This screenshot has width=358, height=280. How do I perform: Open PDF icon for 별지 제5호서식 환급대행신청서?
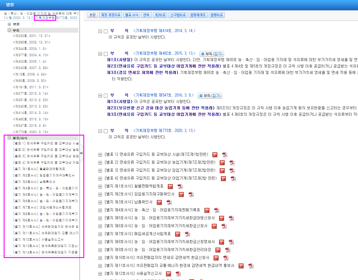pyautogui.click(x=231, y=218)
